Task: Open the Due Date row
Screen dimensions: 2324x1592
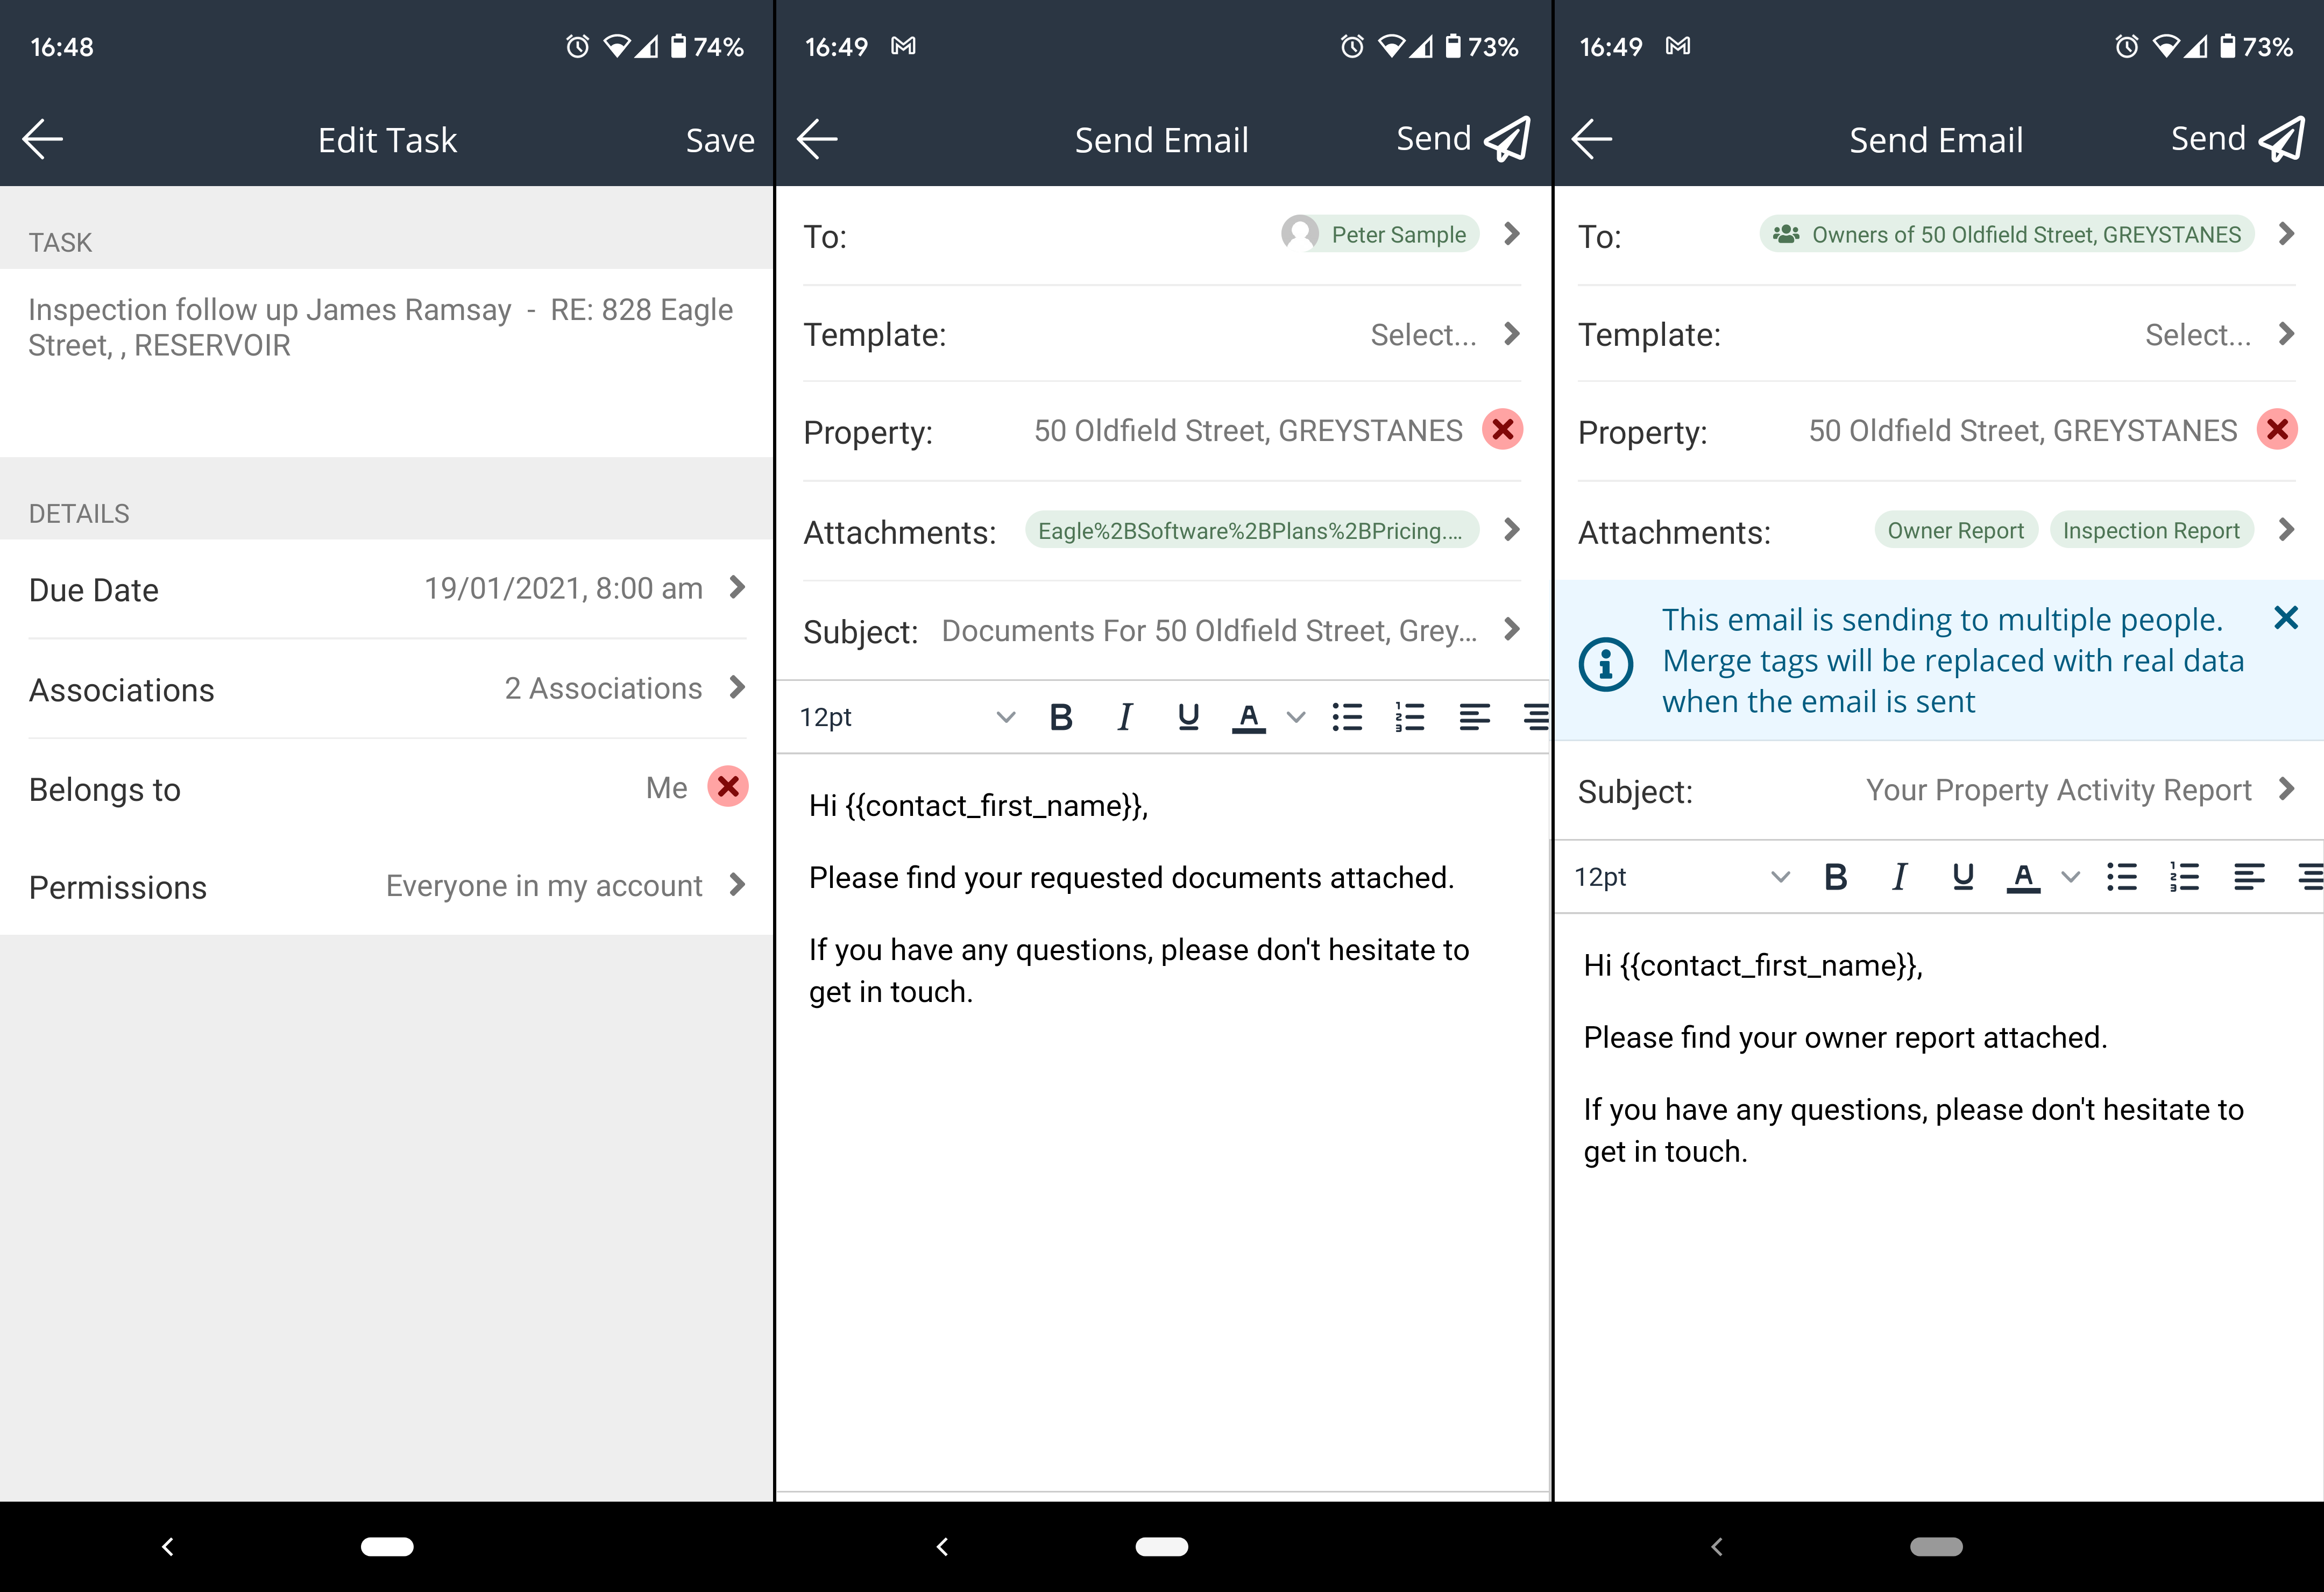Action: click(x=387, y=589)
